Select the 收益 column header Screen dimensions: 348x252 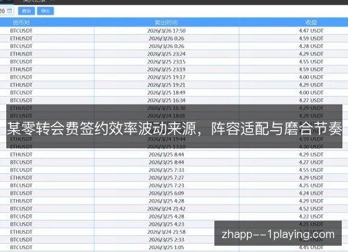pyautogui.click(x=311, y=22)
